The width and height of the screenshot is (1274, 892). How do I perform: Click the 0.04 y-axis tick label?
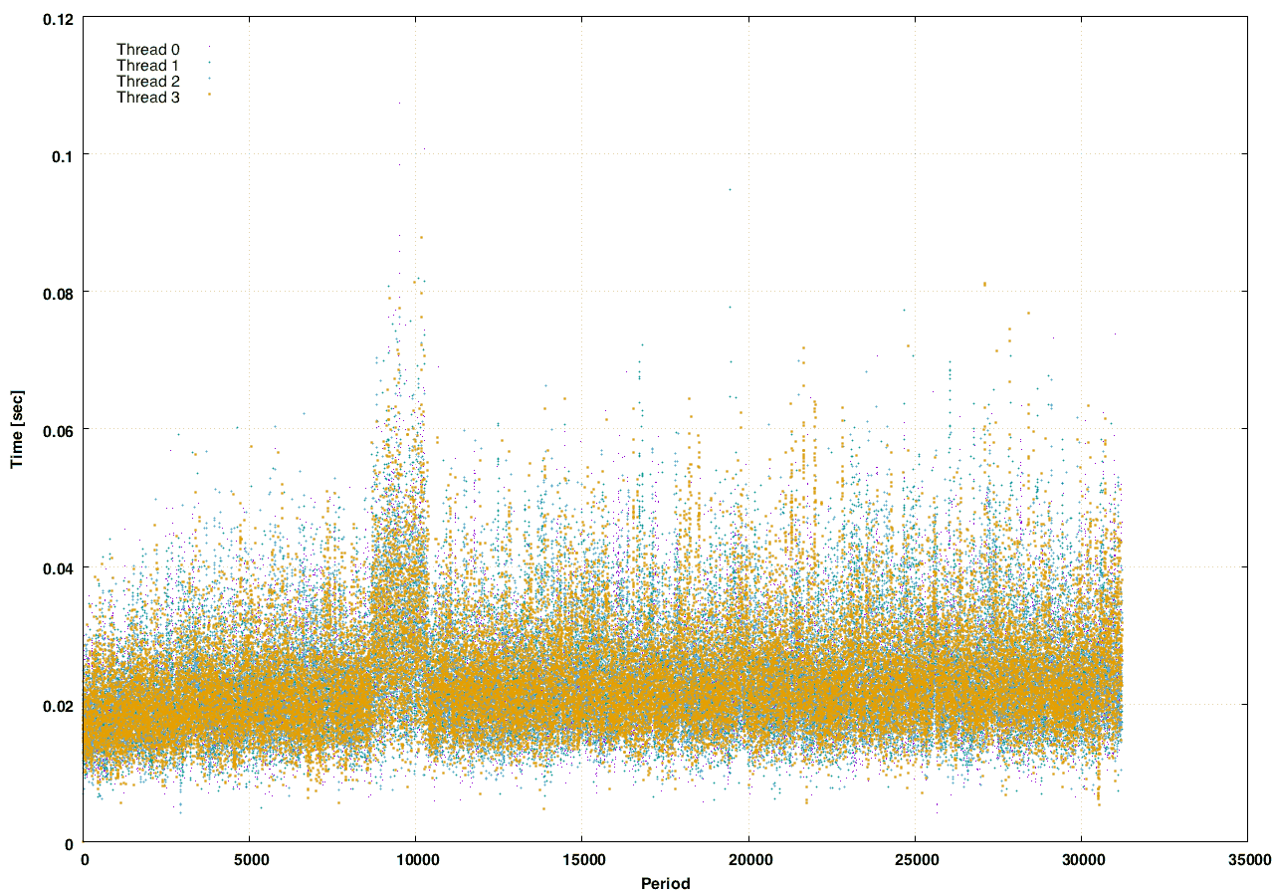[x=59, y=567]
